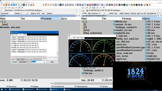Select drive s in right drive bar
Viewport: 162px width, 91px height.
pyautogui.click(x=97, y=8)
